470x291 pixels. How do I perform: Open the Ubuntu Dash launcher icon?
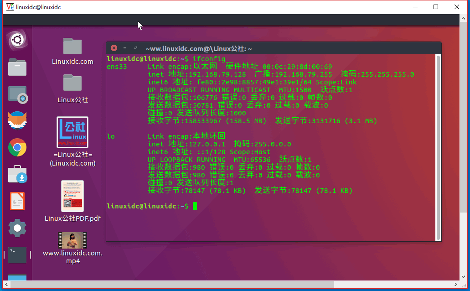click(x=17, y=40)
